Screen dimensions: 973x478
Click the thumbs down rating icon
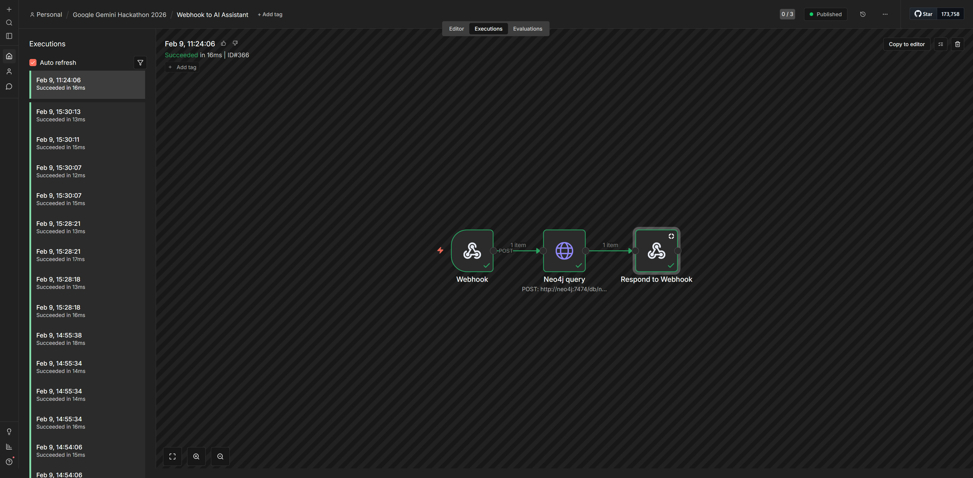(235, 44)
